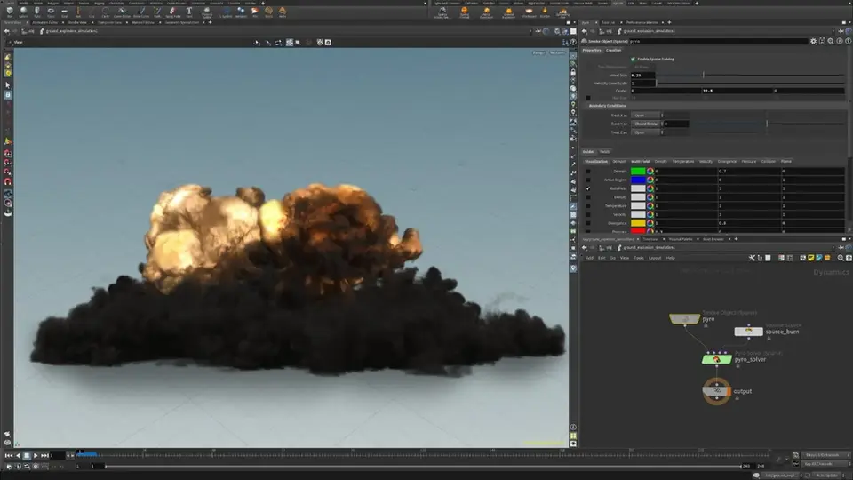Open viewport Persp camera menu
This screenshot has height=480, width=853.
[538, 52]
